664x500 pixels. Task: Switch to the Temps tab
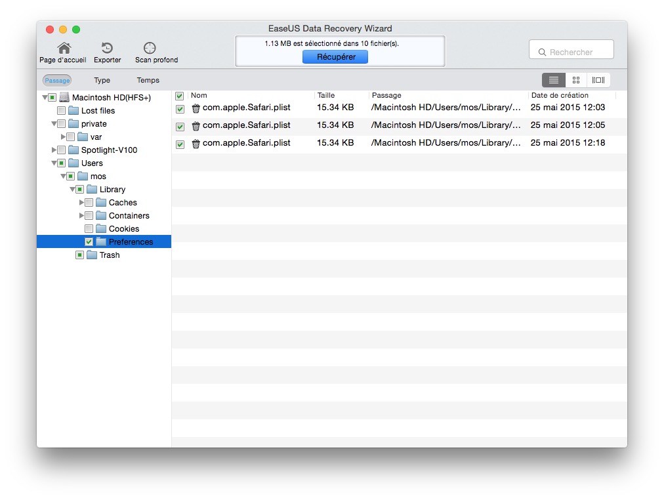[x=148, y=80]
